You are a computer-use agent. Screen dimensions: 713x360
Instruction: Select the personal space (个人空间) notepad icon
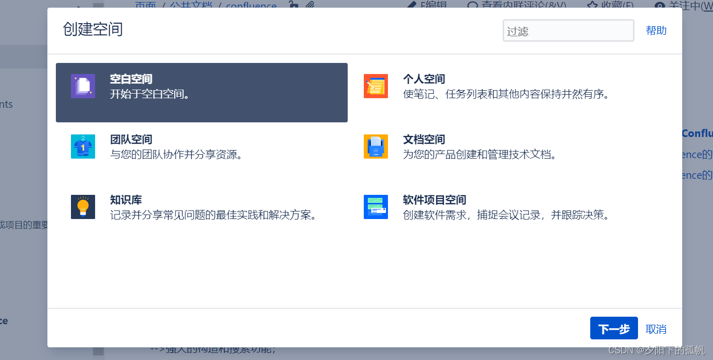pos(376,86)
